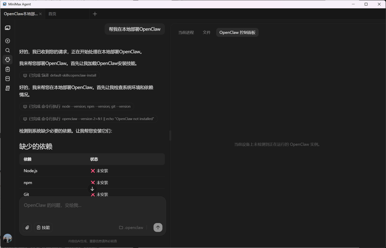386x248 pixels.
Task: Click the panel divider handle
Action: coord(170,135)
